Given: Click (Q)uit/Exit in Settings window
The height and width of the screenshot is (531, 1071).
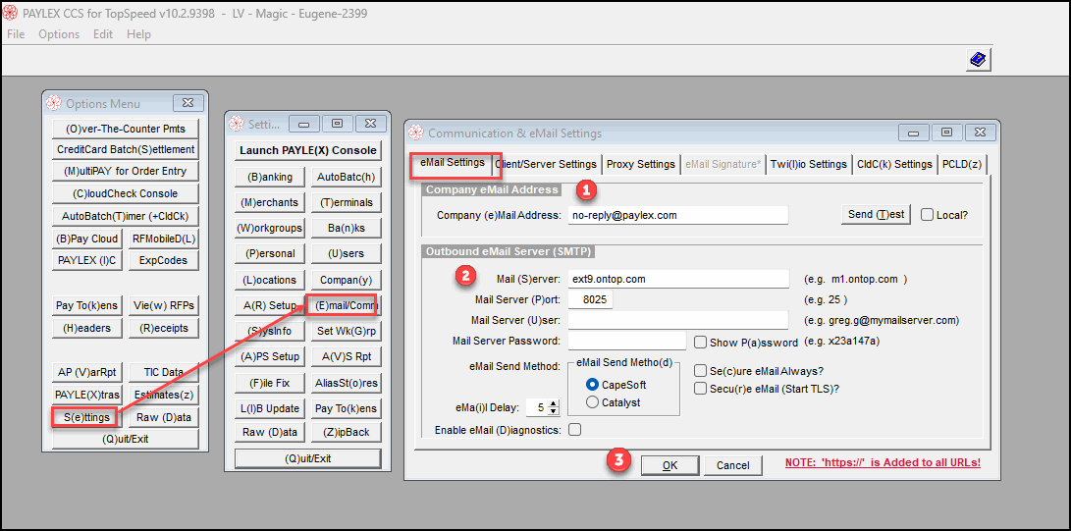Looking at the screenshot, I should tap(307, 458).
